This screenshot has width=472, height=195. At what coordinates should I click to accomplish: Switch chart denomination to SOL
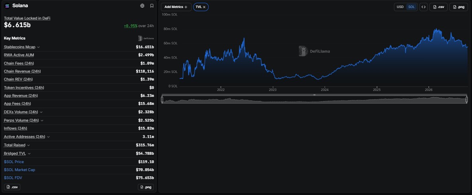(x=411, y=7)
